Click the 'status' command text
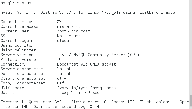192x109 pixels. click(x=24, y=3)
